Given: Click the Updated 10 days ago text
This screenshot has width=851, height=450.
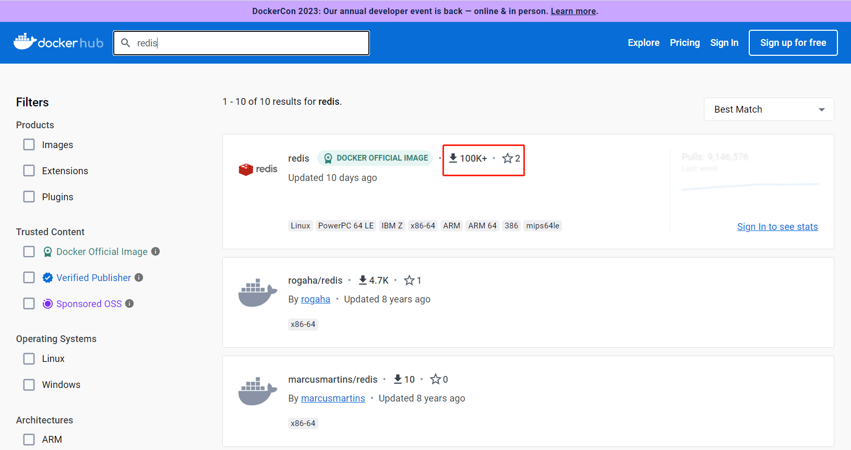Looking at the screenshot, I should 332,178.
